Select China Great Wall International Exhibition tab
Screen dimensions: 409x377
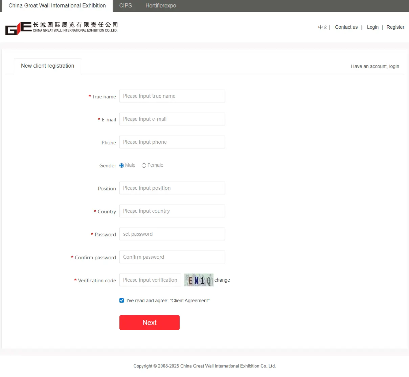point(57,6)
